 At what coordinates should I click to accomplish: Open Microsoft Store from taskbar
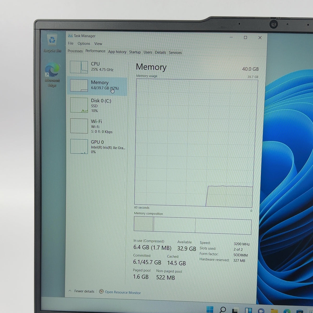300,311
